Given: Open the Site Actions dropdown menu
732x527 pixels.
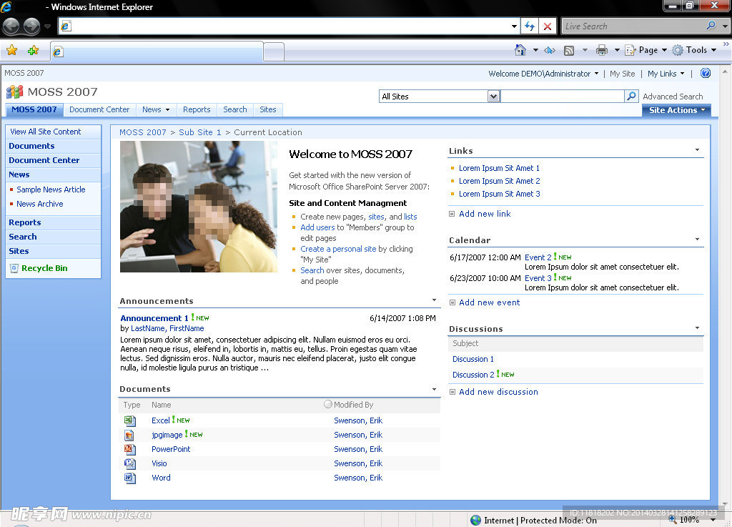Looking at the screenshot, I should (676, 110).
